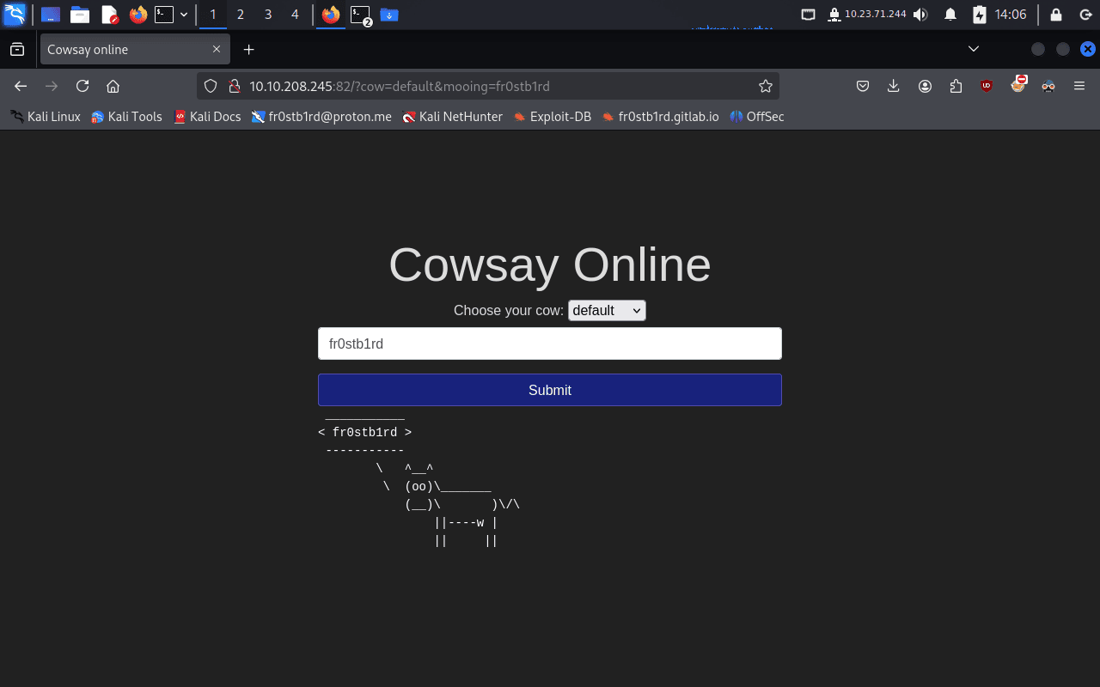Open a new browser tab
Screen dimensions: 1100x687
point(248,50)
